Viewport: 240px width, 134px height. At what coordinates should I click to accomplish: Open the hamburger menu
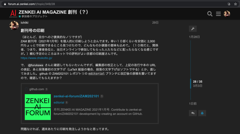(x=218, y=14)
